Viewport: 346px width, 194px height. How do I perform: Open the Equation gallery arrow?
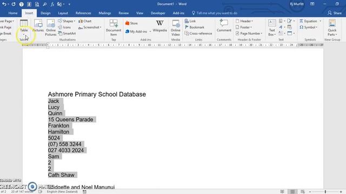[321, 21]
